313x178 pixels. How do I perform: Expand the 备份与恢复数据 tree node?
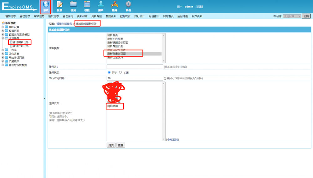point(3,65)
